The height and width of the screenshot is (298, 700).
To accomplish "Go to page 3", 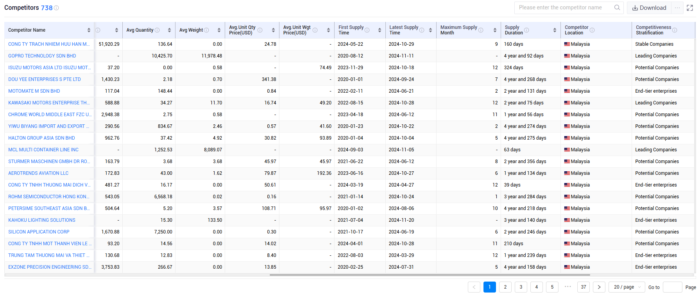I will click(521, 287).
